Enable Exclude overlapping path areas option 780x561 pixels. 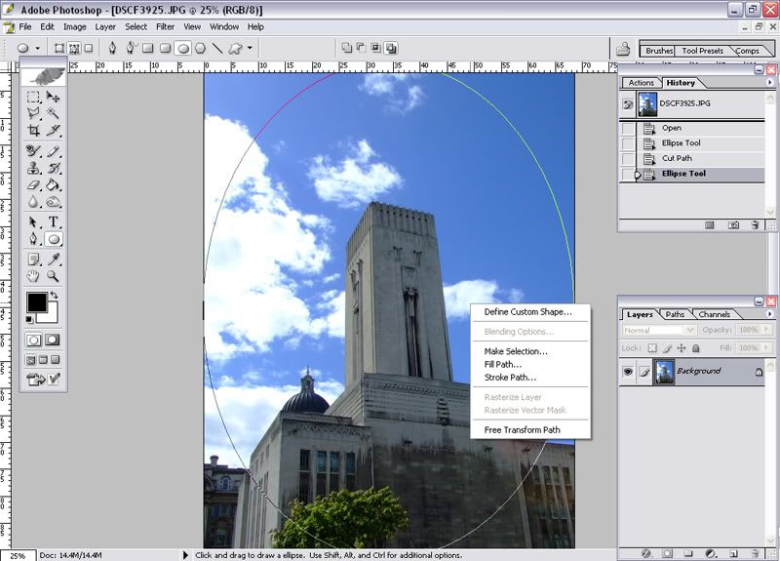click(x=391, y=48)
